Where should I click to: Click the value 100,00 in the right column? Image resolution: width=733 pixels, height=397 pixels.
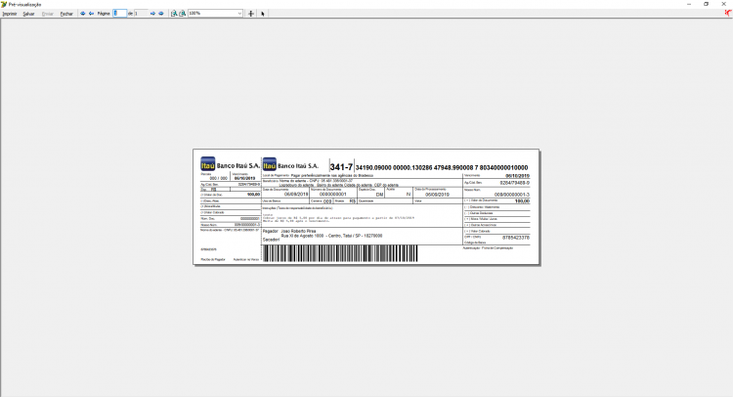[x=522, y=201]
